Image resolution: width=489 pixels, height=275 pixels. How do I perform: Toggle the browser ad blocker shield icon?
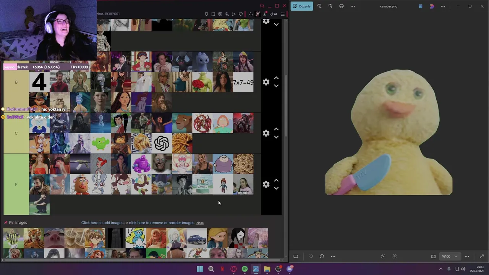(220, 14)
